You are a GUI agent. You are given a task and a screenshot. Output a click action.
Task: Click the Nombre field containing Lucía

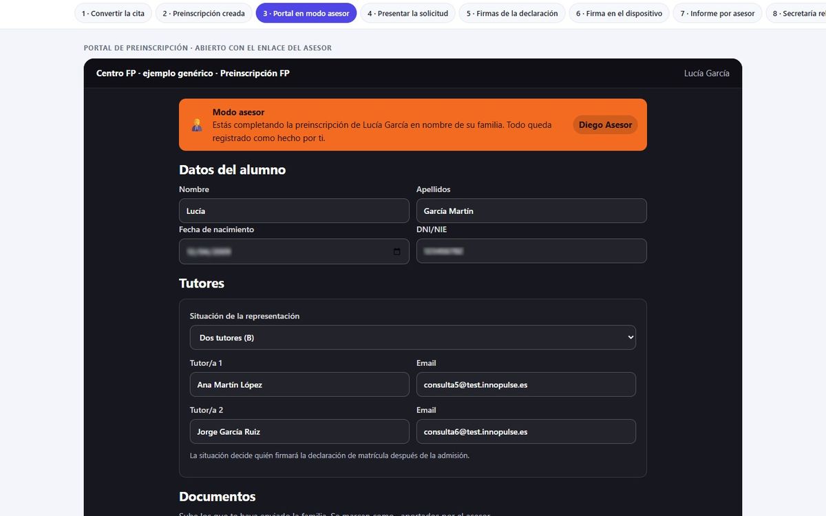pyautogui.click(x=294, y=211)
